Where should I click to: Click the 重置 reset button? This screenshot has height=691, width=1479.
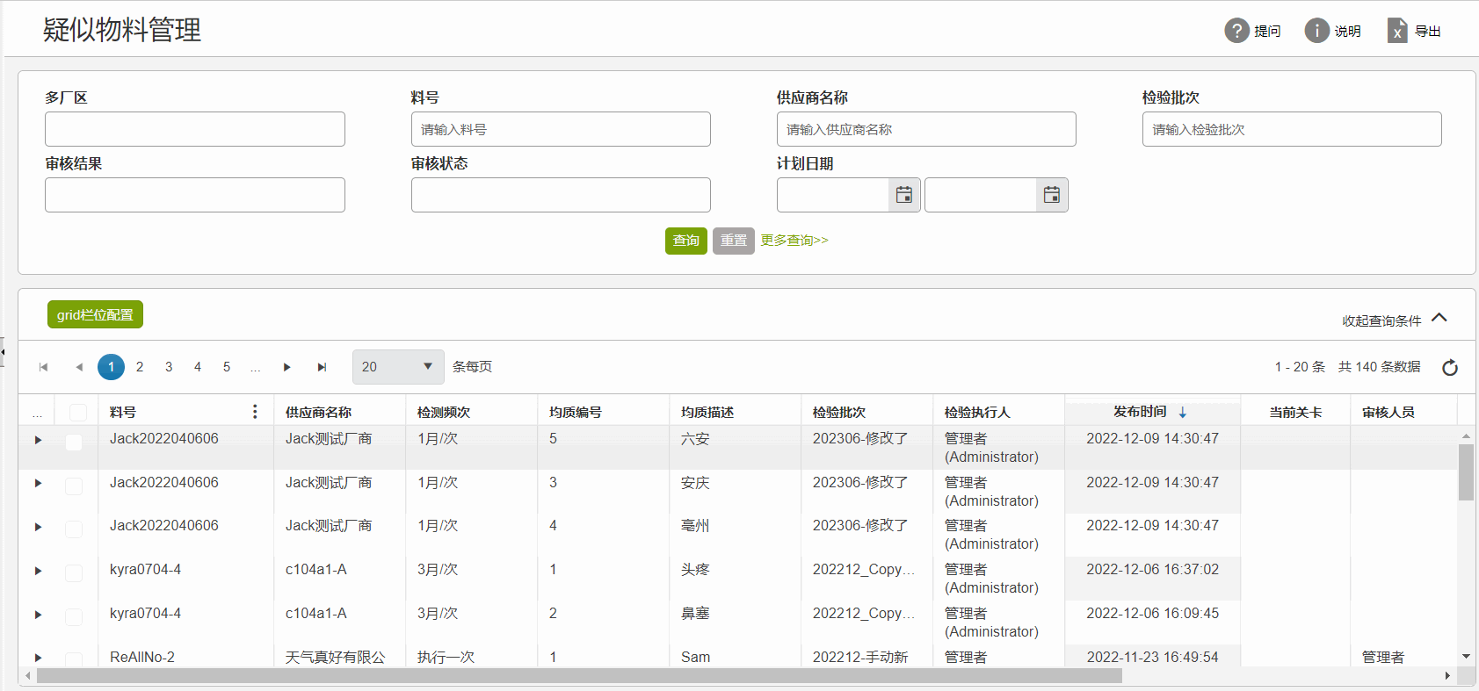734,241
